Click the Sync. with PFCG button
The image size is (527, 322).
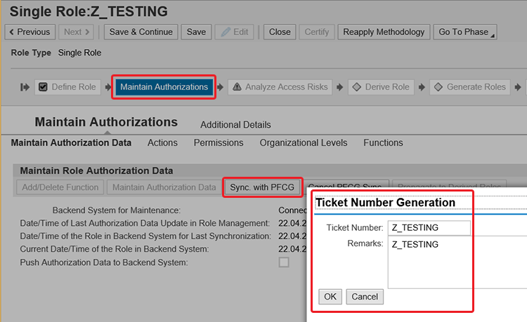pos(262,187)
